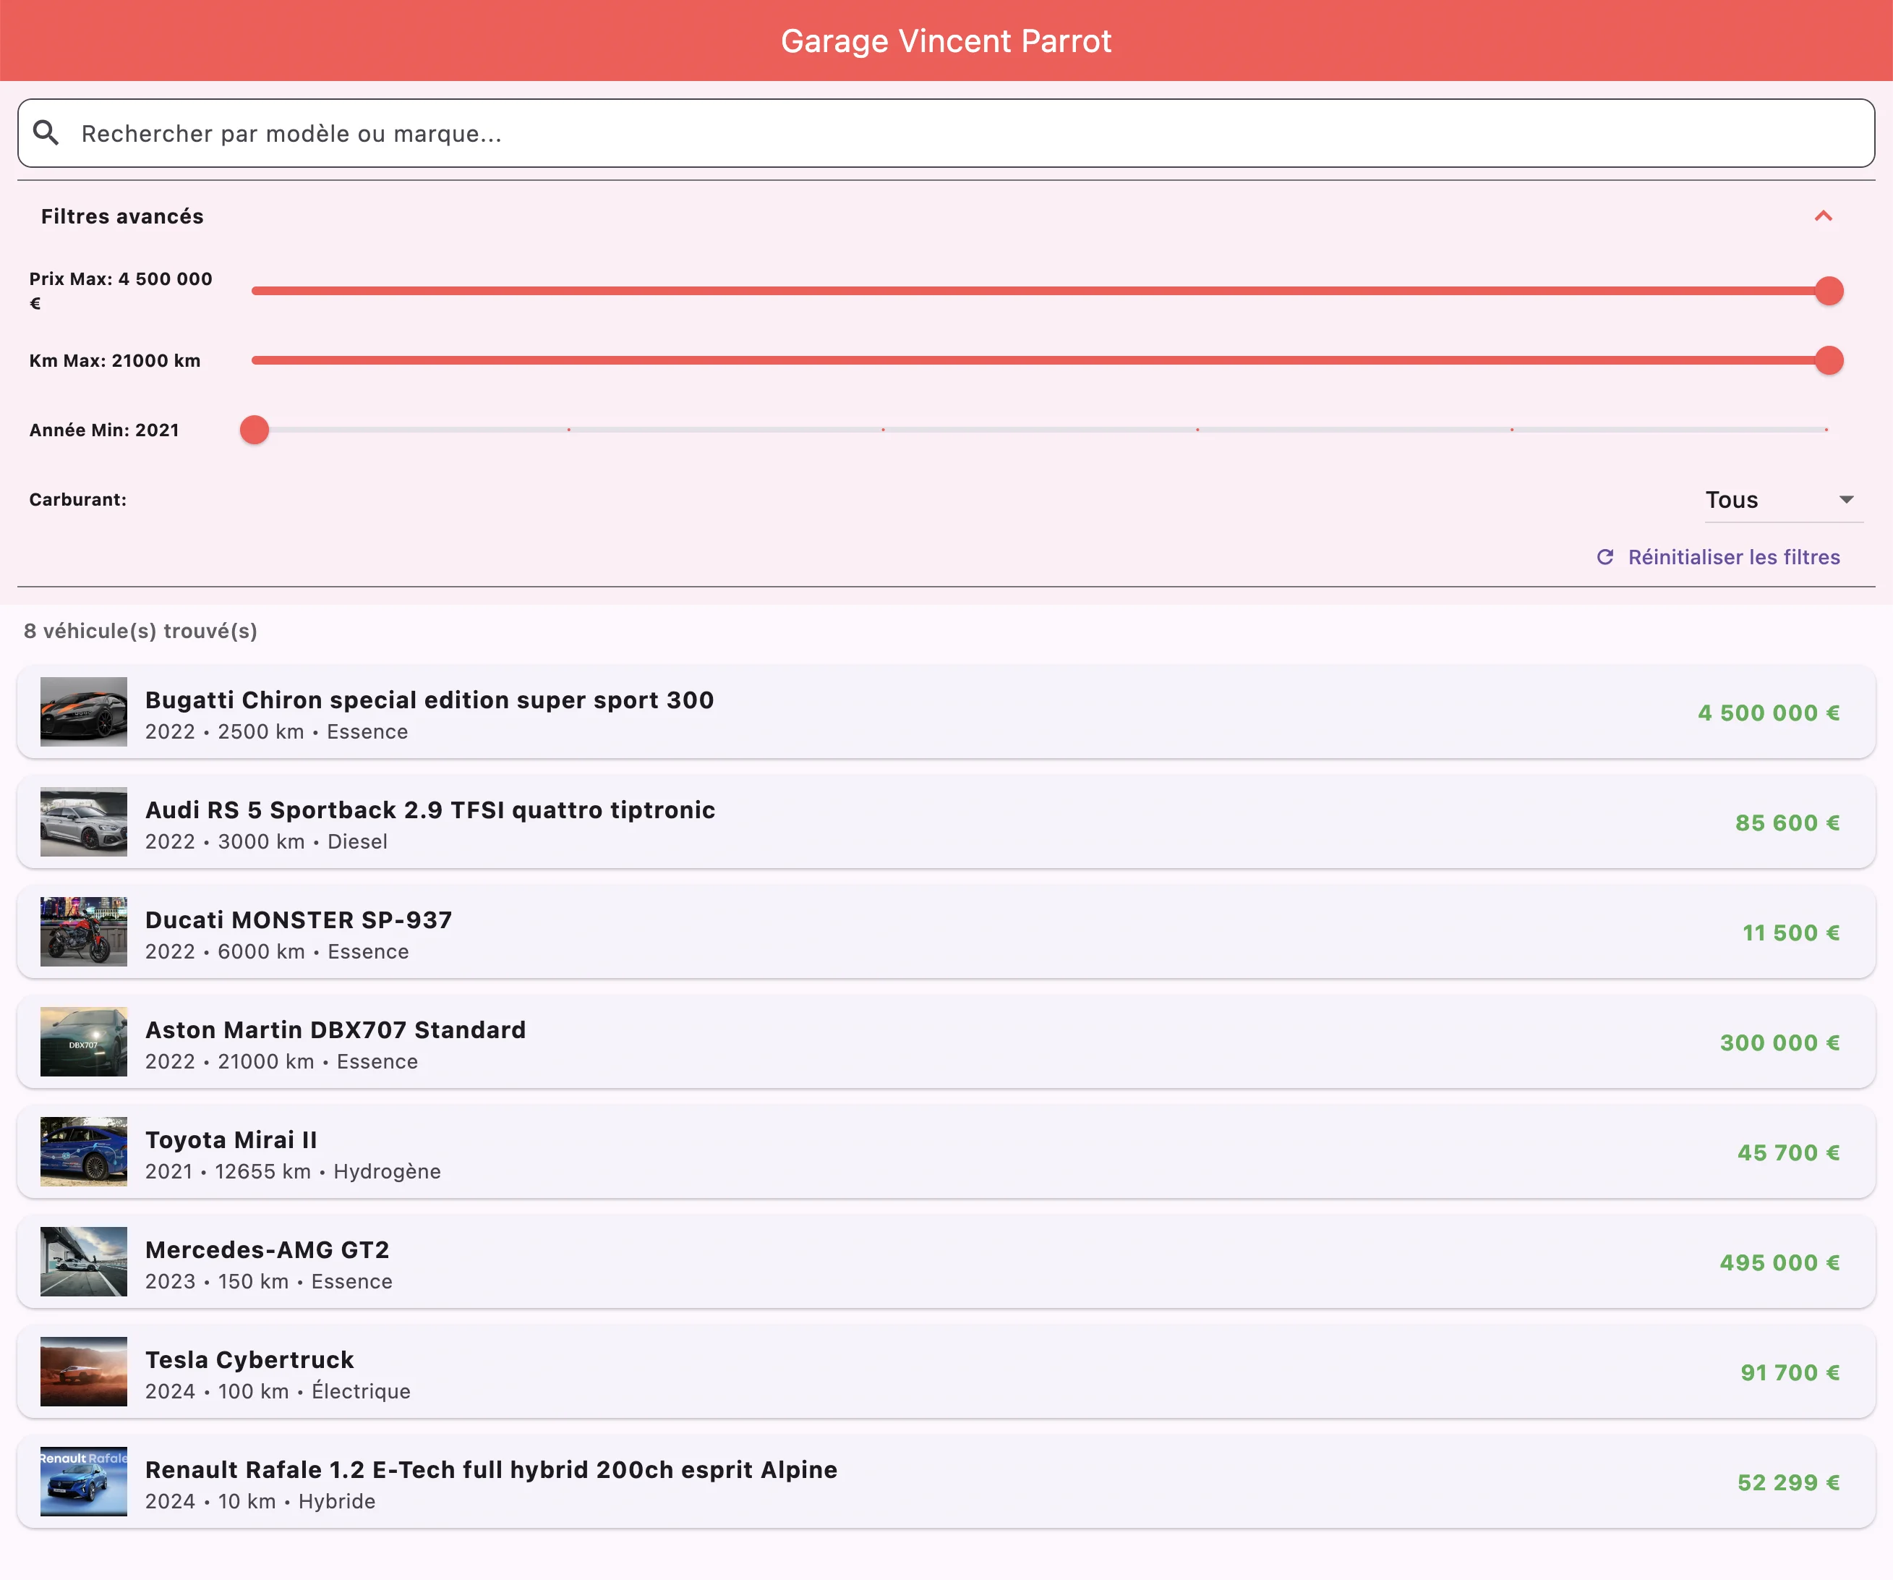This screenshot has width=1893, height=1580.
Task: Open the Carburant dropdown showing Tous
Action: click(1783, 500)
